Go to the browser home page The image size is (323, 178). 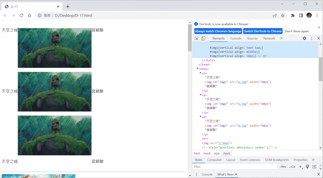coord(29,15)
